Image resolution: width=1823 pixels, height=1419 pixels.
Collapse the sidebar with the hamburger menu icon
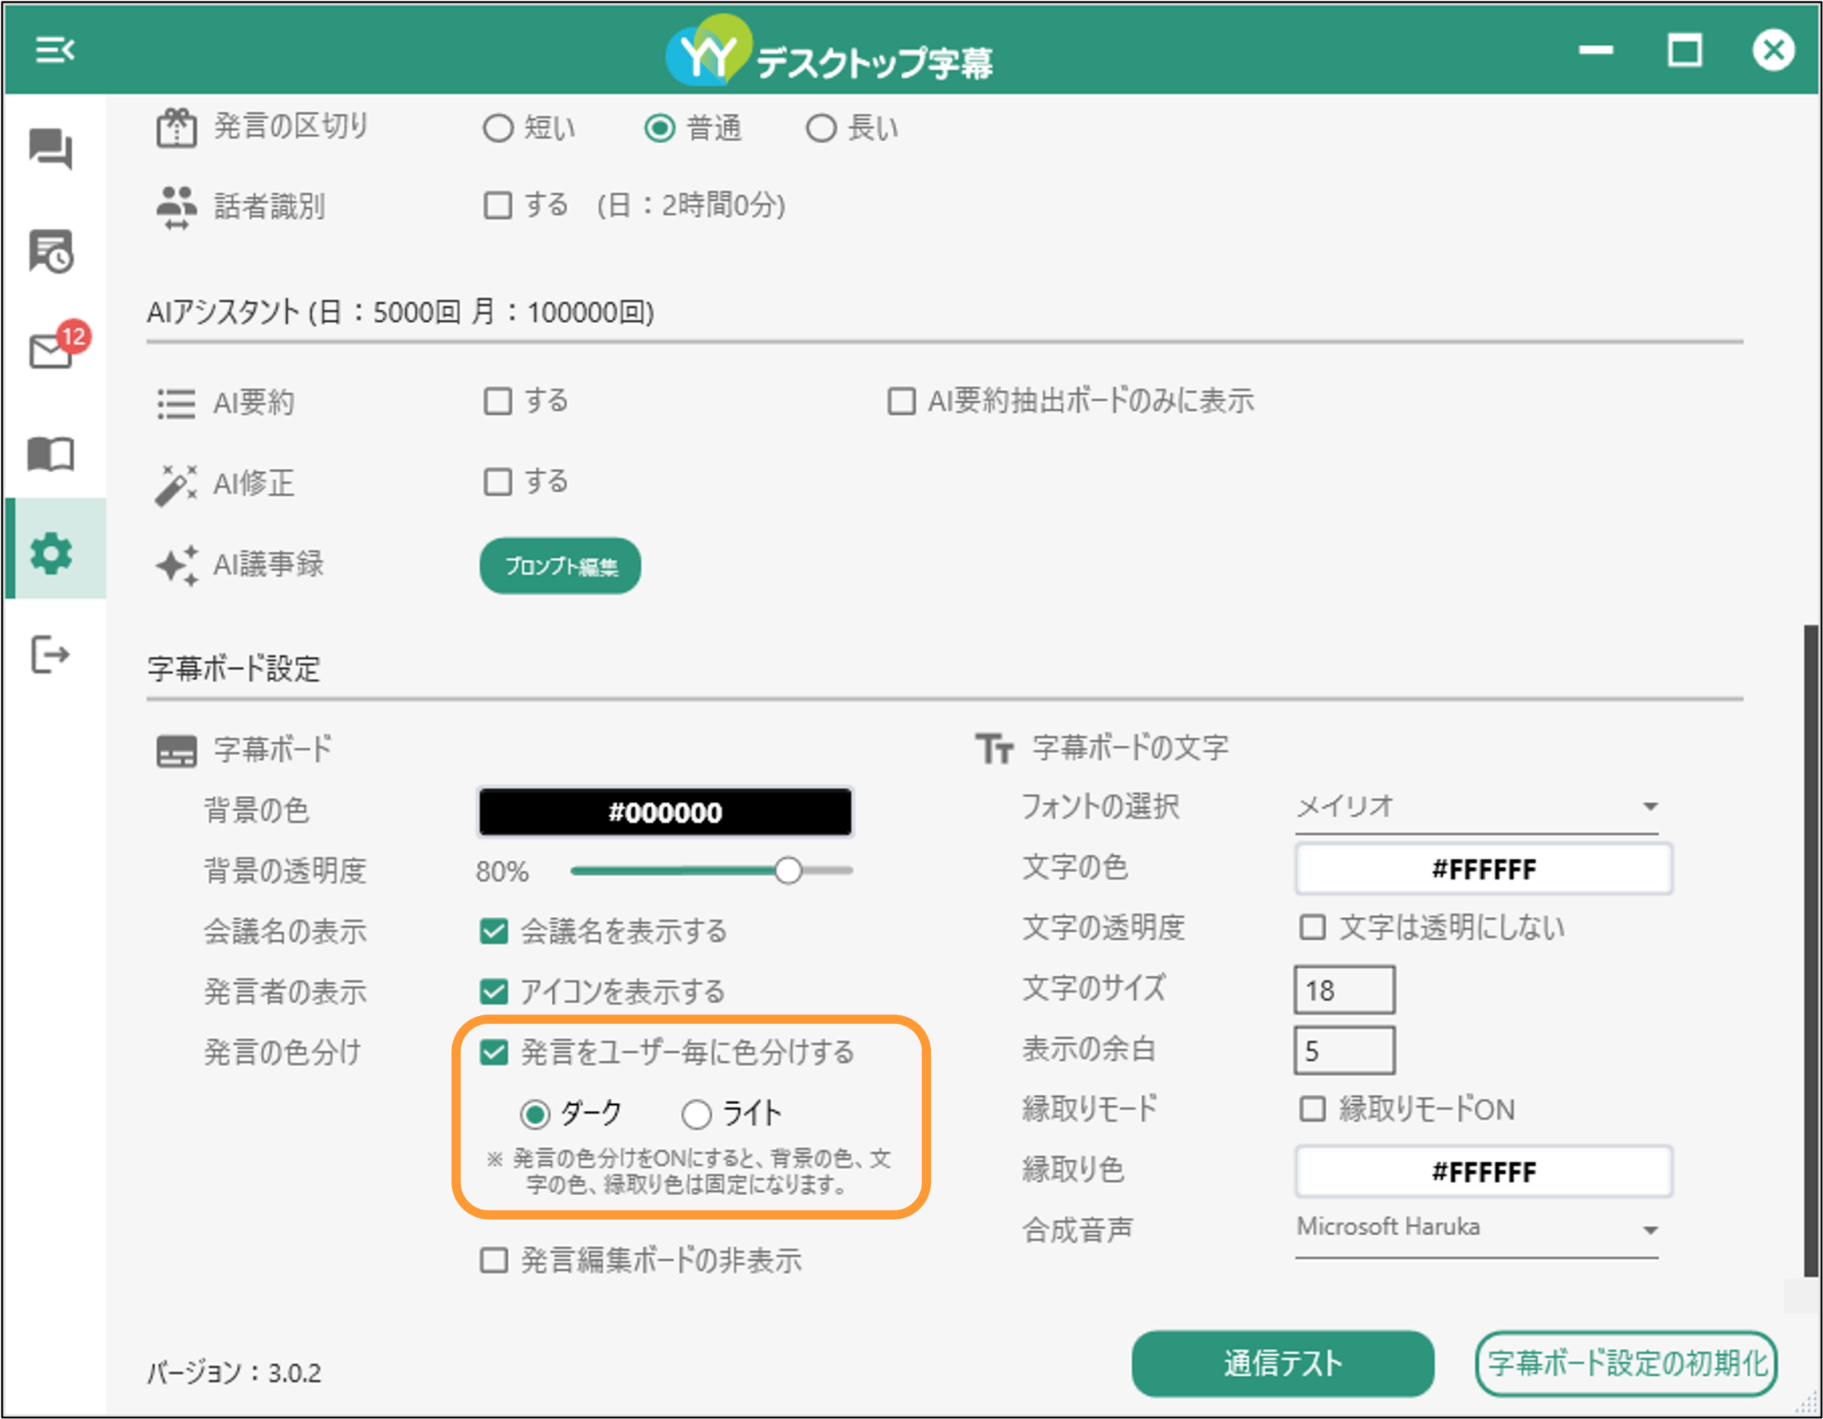[x=54, y=50]
